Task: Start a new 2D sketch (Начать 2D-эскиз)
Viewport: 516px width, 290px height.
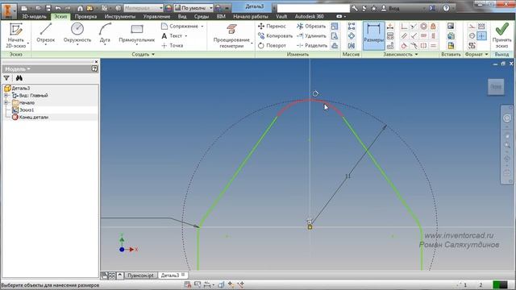Action: click(x=16, y=35)
